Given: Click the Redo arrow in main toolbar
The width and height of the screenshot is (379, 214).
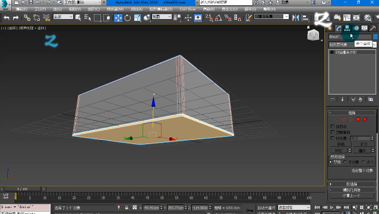Looking at the screenshot, I should tap(15, 18).
